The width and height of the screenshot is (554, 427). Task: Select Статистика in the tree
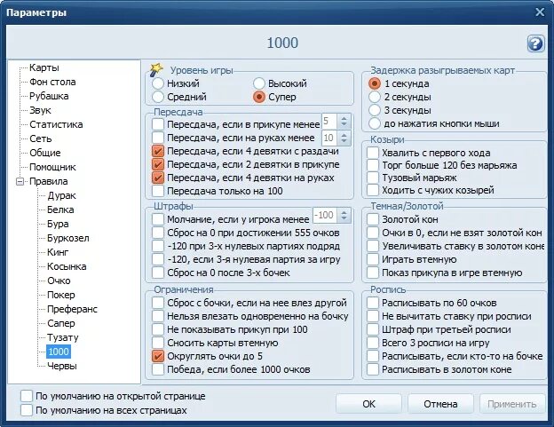tap(56, 124)
